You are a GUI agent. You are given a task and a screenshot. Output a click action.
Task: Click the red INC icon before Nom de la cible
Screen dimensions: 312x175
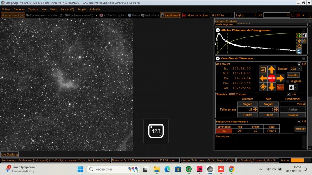point(184,15)
